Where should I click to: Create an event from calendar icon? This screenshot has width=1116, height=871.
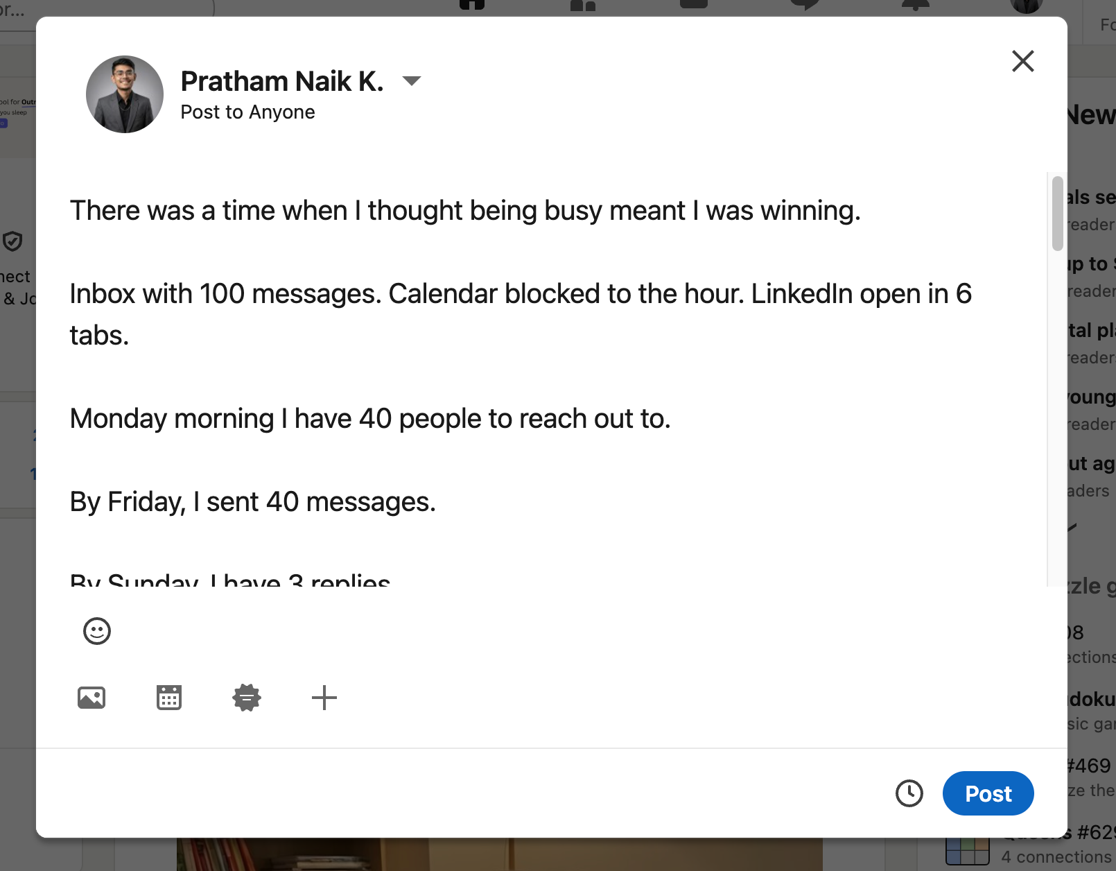[x=169, y=697]
